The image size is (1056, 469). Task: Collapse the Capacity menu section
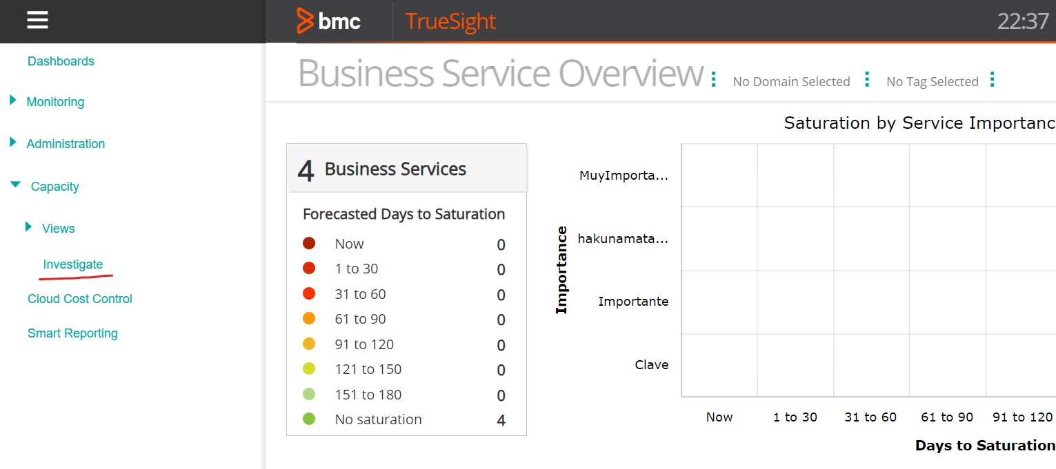point(15,185)
